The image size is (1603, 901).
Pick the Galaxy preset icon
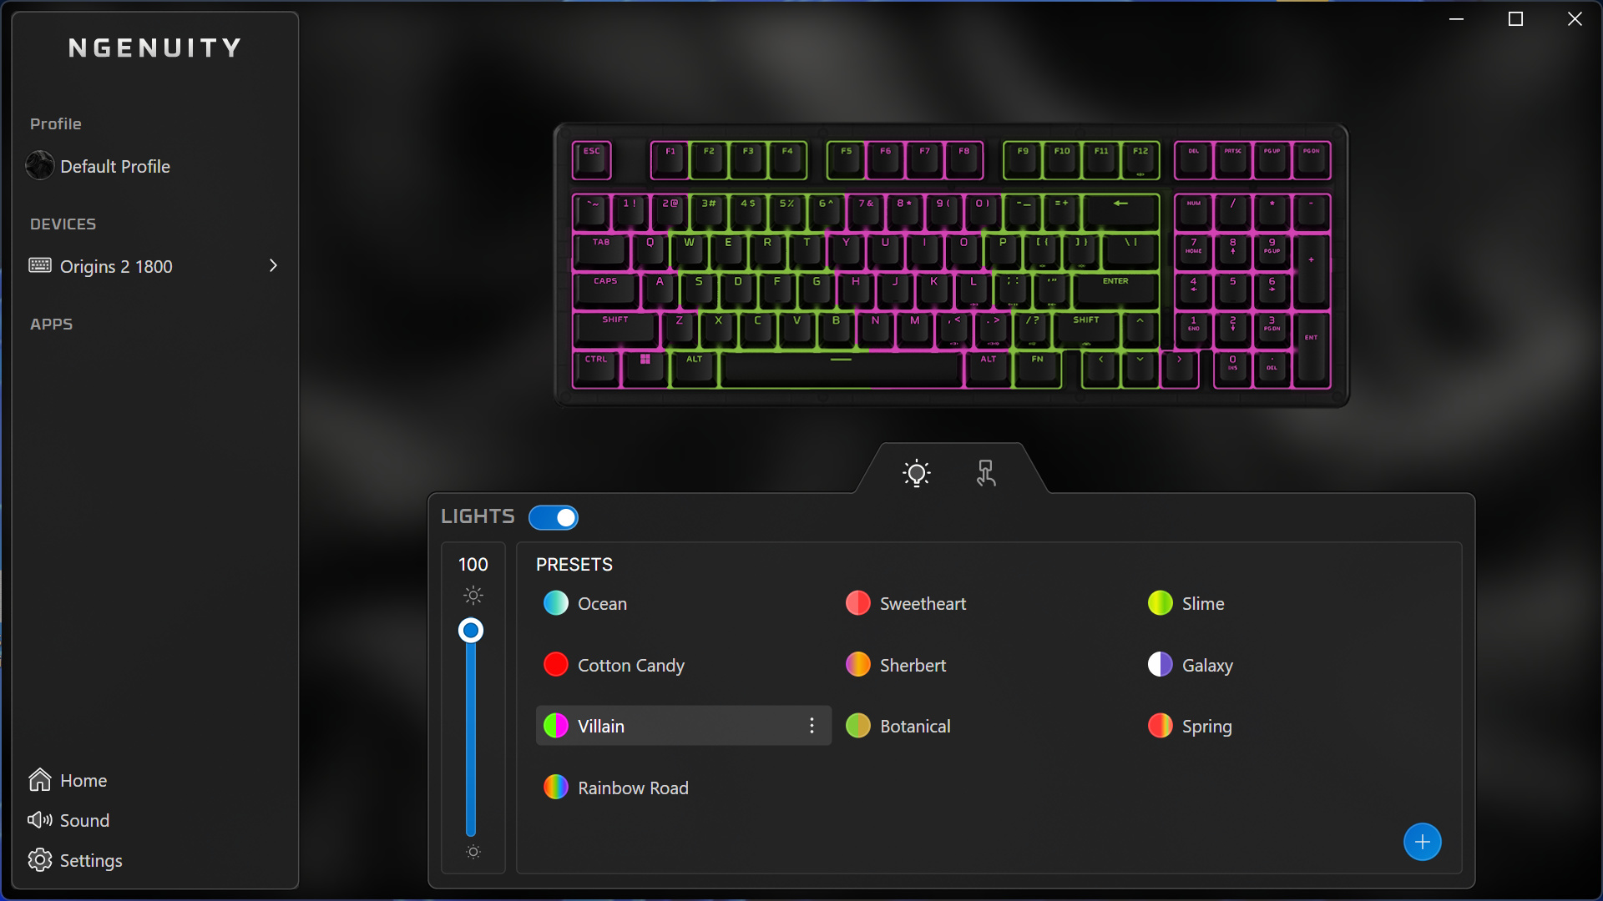click(1161, 665)
